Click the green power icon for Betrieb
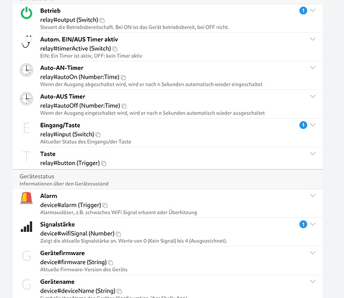Screen dimensions: 344x298 (x=27, y=13)
